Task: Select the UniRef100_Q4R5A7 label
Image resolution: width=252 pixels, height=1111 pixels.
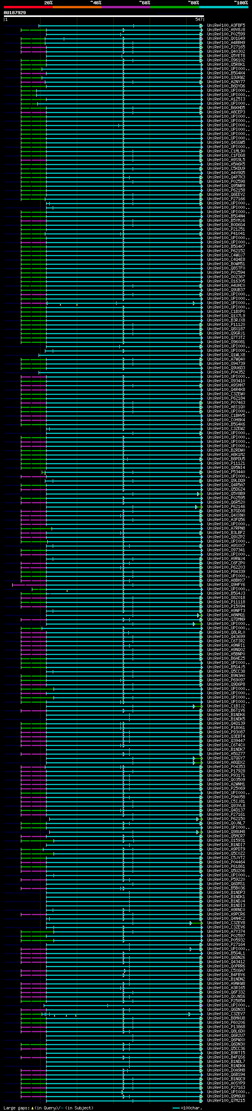Action: (226, 485)
